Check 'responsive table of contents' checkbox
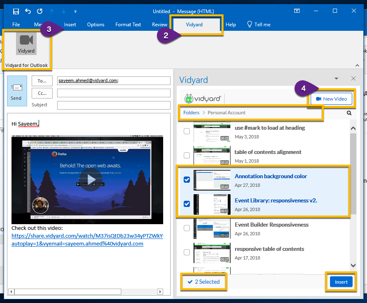367x303 pixels. click(x=187, y=252)
